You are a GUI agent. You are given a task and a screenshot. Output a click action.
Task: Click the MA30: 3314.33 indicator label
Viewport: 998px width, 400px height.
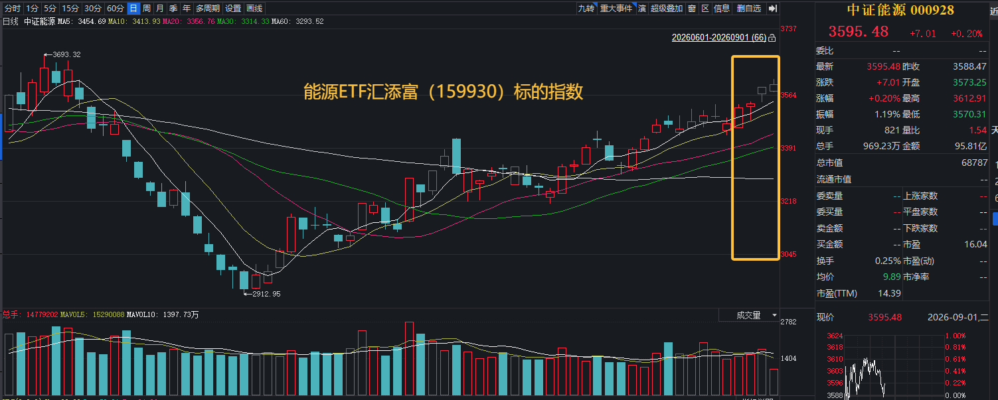(244, 21)
